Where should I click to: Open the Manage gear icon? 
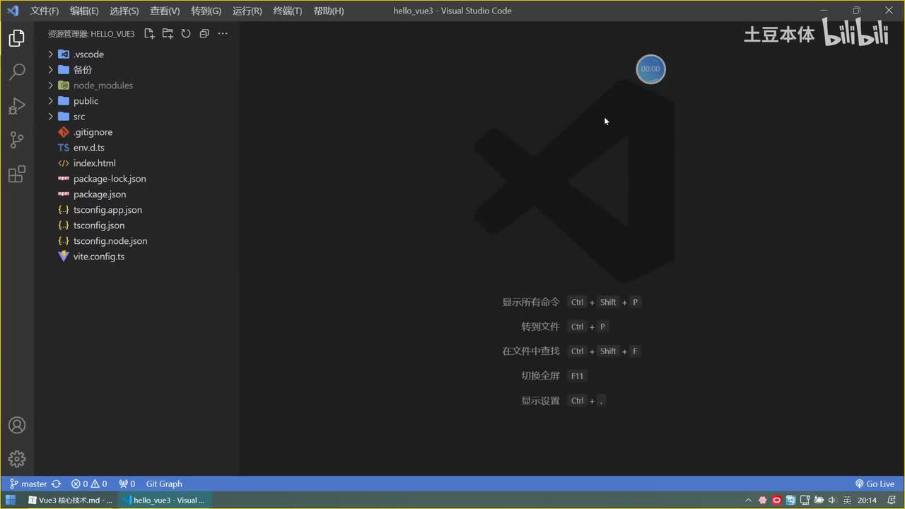tap(17, 459)
